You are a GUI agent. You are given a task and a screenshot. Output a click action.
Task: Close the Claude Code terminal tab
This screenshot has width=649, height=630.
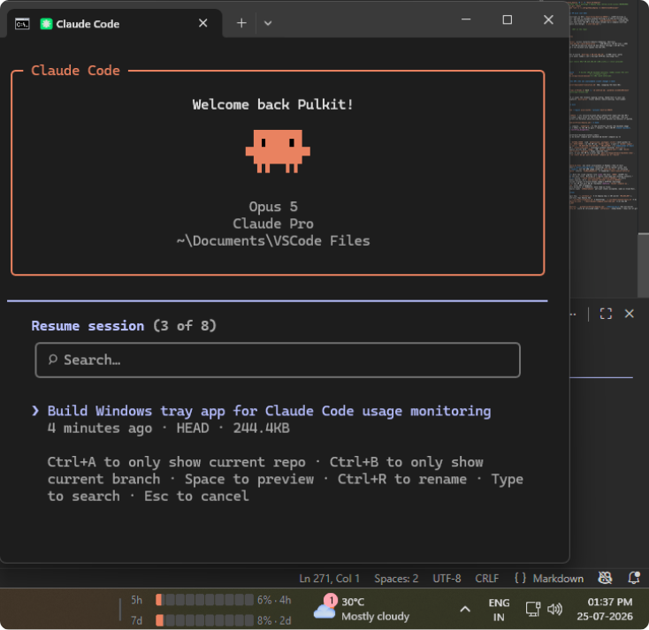coord(202,23)
